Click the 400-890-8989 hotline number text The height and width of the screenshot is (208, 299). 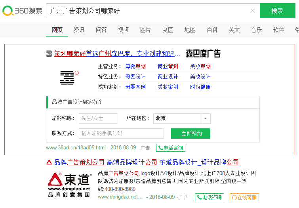click(120, 189)
